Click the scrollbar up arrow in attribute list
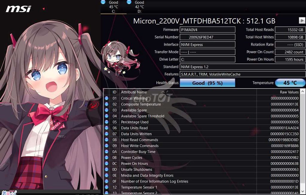This screenshot has height=195, width=306. click(303, 92)
